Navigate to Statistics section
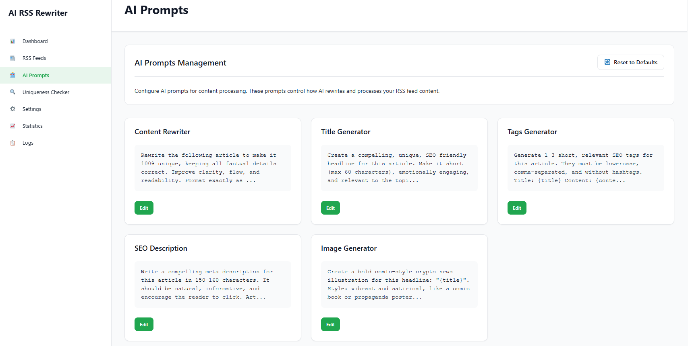 point(33,126)
